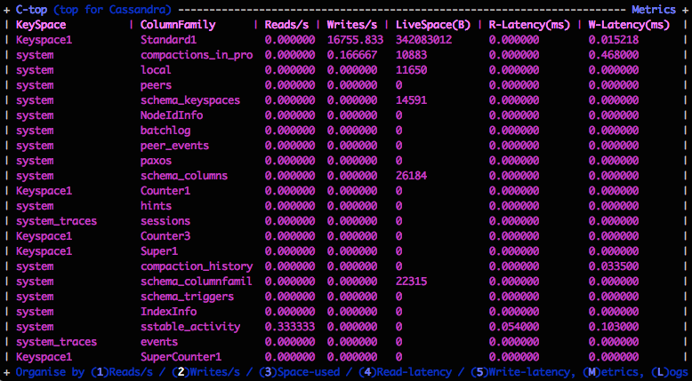Viewport: 692px width, 381px height.
Task: Click the KeySpace column header
Action: pos(41,25)
